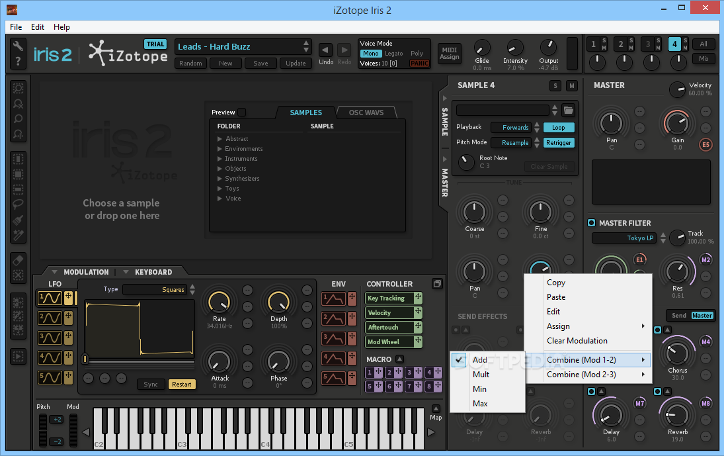Screen dimensions: 724x456
Task: Open the Help menu
Action: coord(61,26)
